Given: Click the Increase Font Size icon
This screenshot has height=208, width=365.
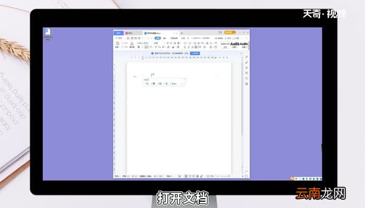Looking at the screenshot, I should tap(167, 43).
